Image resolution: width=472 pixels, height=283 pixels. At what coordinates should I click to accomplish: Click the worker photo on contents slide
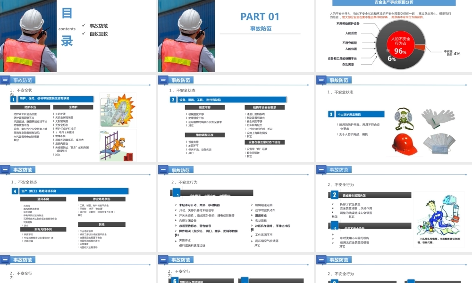(x=28, y=36)
